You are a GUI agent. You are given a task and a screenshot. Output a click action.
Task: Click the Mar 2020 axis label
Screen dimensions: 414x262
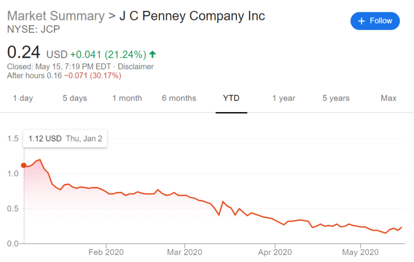point(184,252)
